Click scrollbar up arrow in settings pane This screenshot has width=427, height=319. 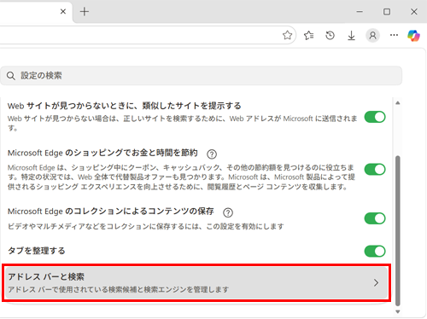point(398,103)
